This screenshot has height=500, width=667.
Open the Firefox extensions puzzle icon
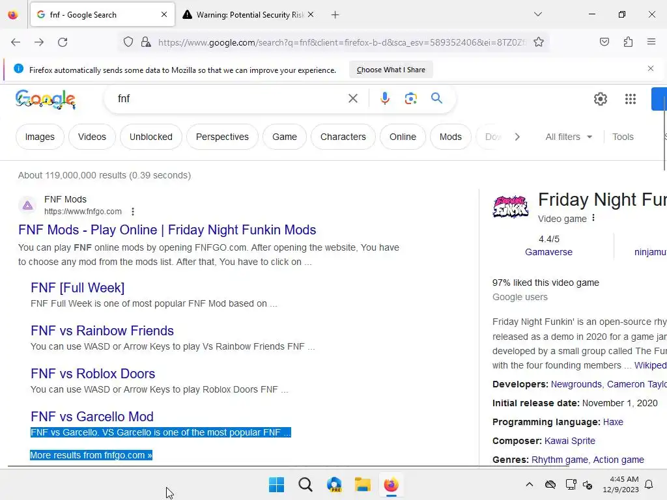click(628, 42)
